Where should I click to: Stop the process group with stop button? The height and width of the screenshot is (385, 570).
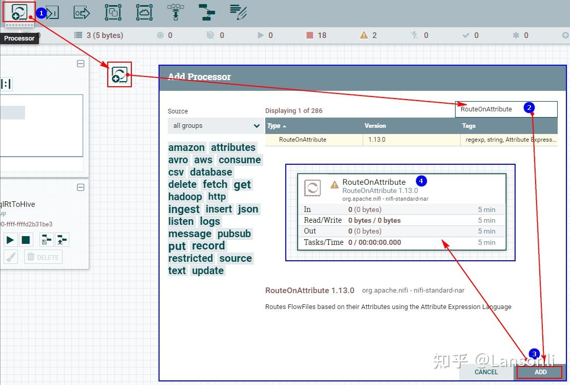click(x=26, y=240)
